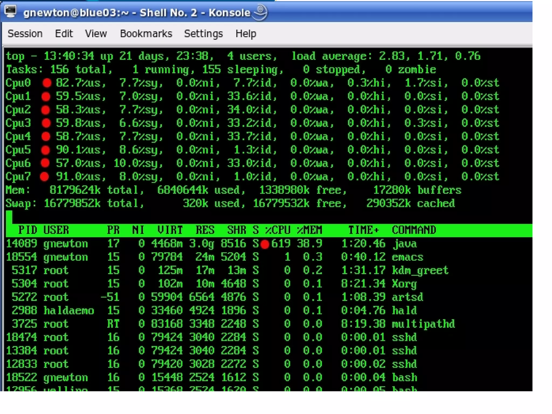Image resolution: width=552 pixels, height=414 pixels.
Task: Click the 'multipathd' command name
Action: (423, 324)
